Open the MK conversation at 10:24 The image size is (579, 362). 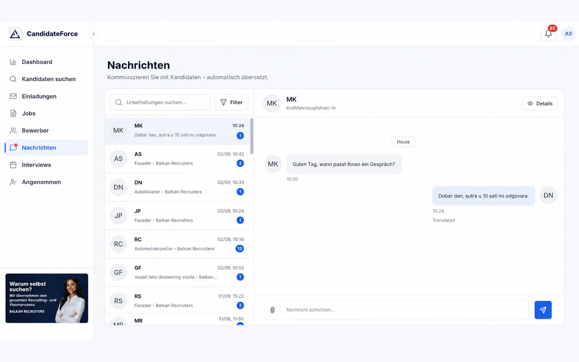pyautogui.click(x=177, y=130)
